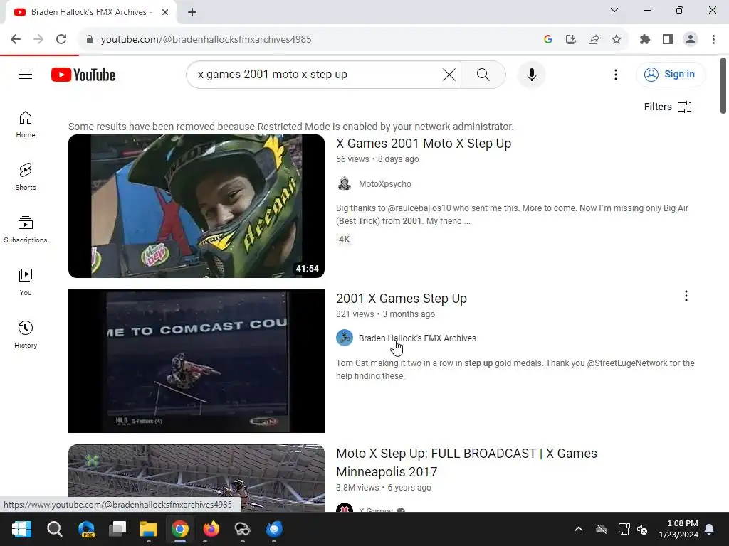Click the magnifier search button
This screenshot has width=729, height=546.
tap(483, 74)
